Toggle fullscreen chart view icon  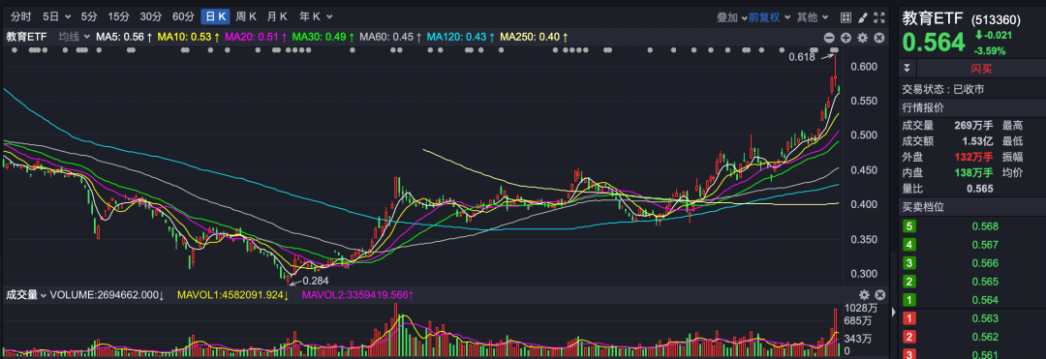click(x=879, y=17)
